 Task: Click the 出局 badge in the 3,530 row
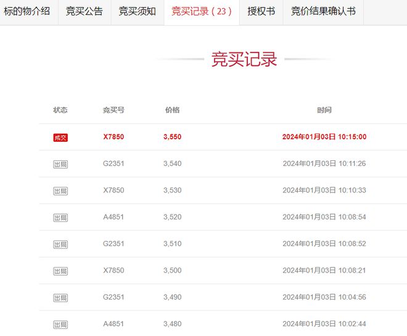click(60, 191)
